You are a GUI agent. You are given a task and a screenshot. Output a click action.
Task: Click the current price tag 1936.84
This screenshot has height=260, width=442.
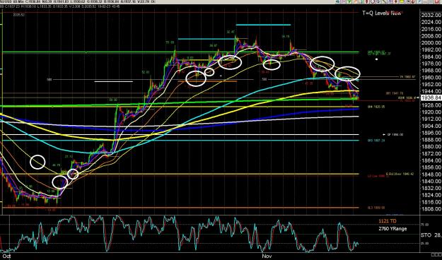(x=431, y=97)
